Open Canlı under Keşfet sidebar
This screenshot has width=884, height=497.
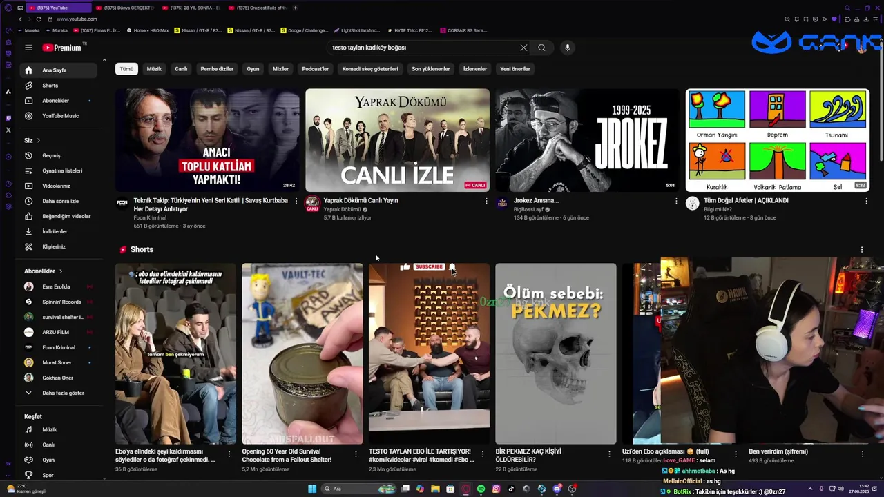[58, 445]
